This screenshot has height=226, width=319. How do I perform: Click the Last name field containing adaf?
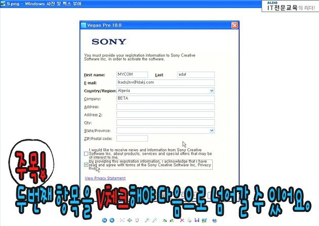point(196,74)
